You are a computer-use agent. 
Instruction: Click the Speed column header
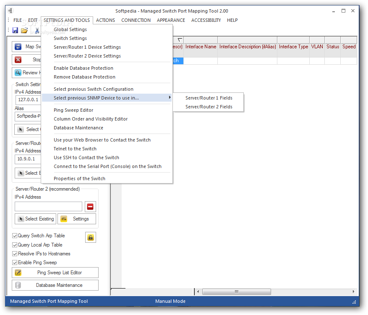point(349,47)
